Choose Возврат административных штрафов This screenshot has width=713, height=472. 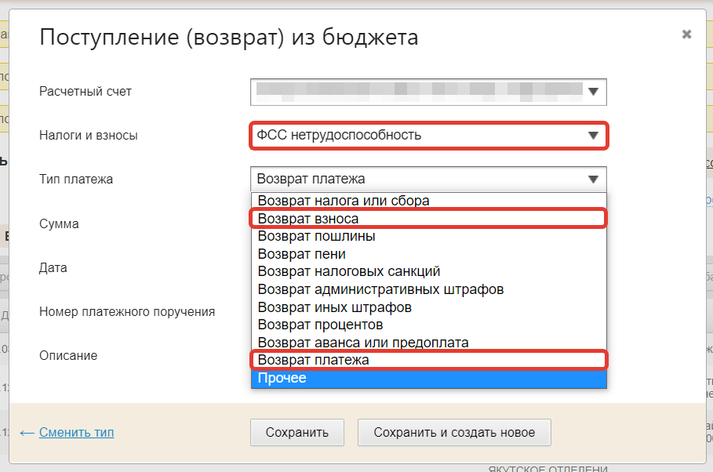(x=380, y=289)
